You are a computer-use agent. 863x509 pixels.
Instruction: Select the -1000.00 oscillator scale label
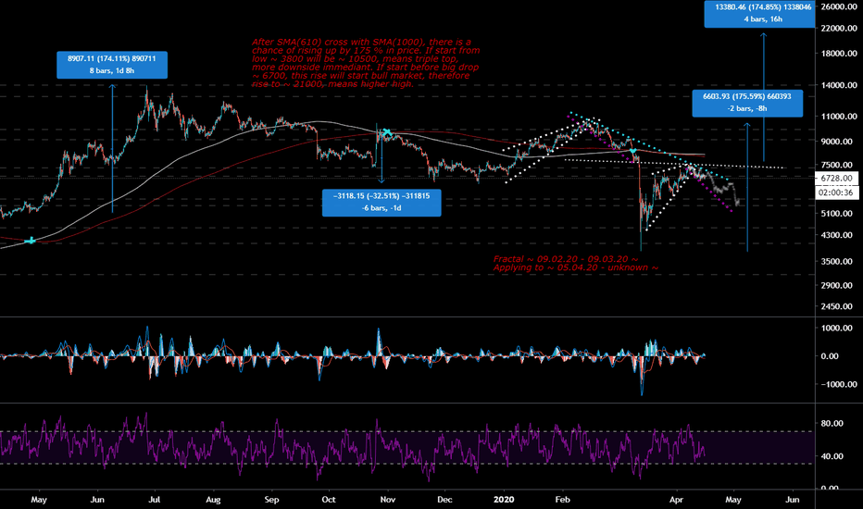point(839,384)
